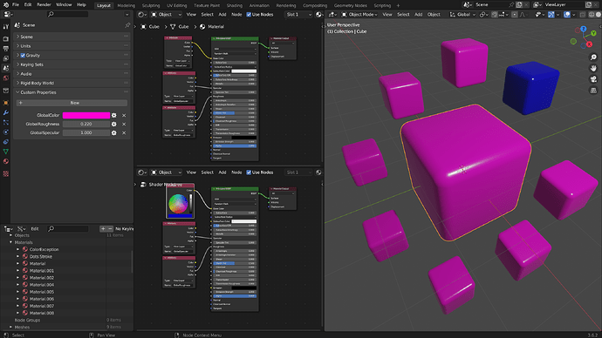Open the Modifiers wrench tab

(x=6, y=112)
